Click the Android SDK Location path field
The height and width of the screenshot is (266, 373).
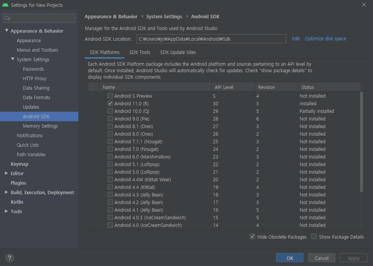point(211,39)
